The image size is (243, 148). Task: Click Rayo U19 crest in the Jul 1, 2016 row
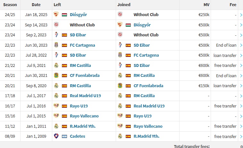click(x=56, y=106)
